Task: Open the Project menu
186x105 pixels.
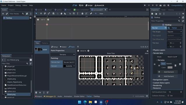Action: [x=11, y=5]
